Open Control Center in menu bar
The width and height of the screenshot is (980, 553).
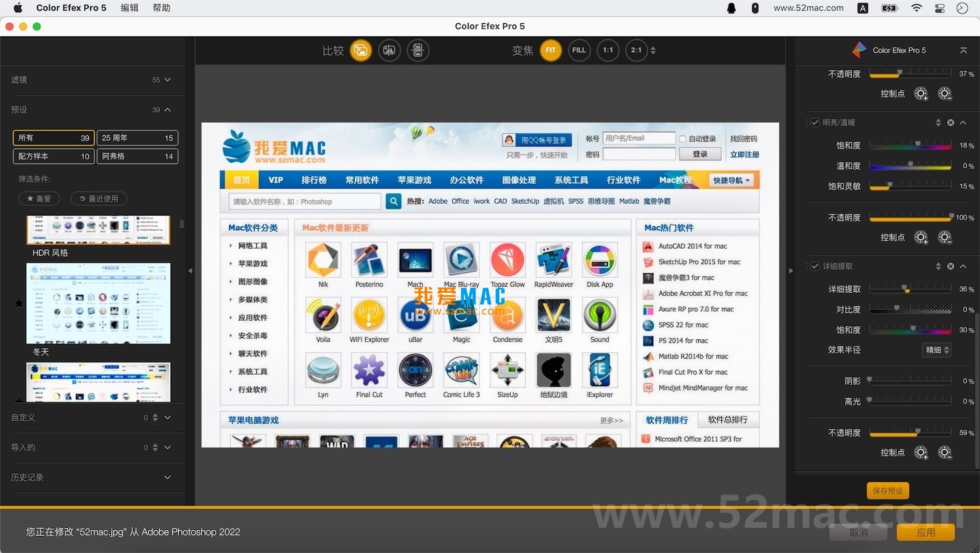pos(940,8)
